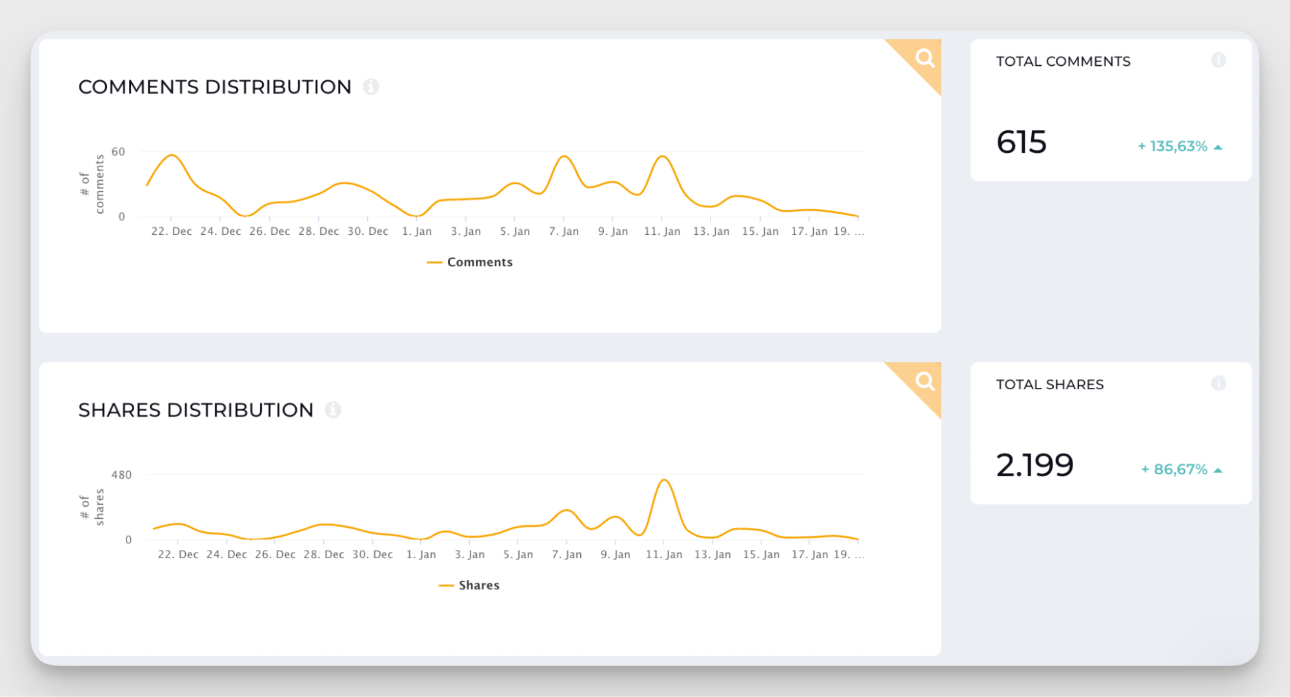Toggle the Shares series in the legend
Viewport: 1290px width, 697px height.
[x=469, y=585]
